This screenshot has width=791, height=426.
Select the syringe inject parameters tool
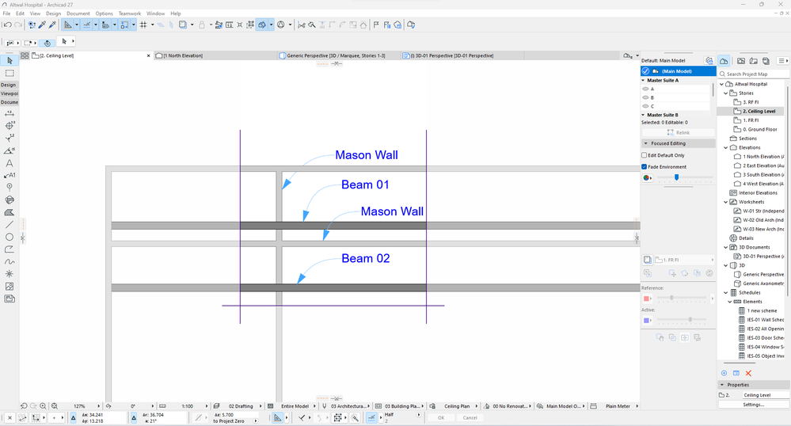click(52, 25)
